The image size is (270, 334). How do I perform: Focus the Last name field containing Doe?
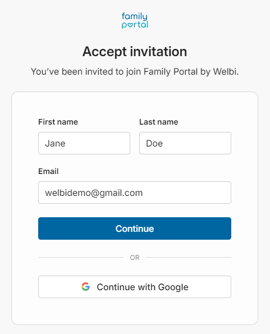coord(185,143)
